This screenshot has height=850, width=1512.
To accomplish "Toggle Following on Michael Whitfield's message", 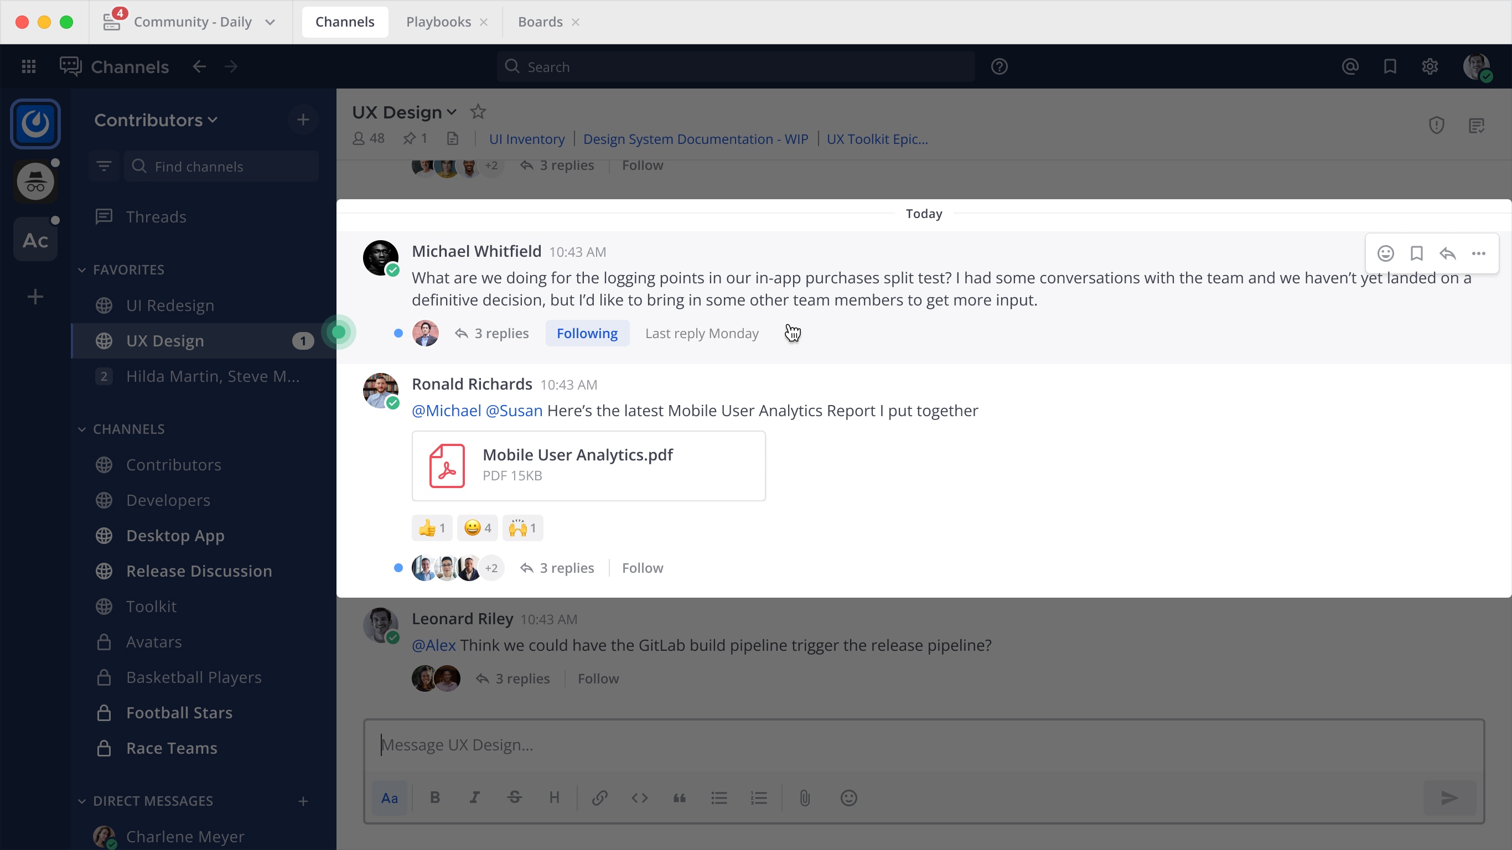I will click(587, 333).
